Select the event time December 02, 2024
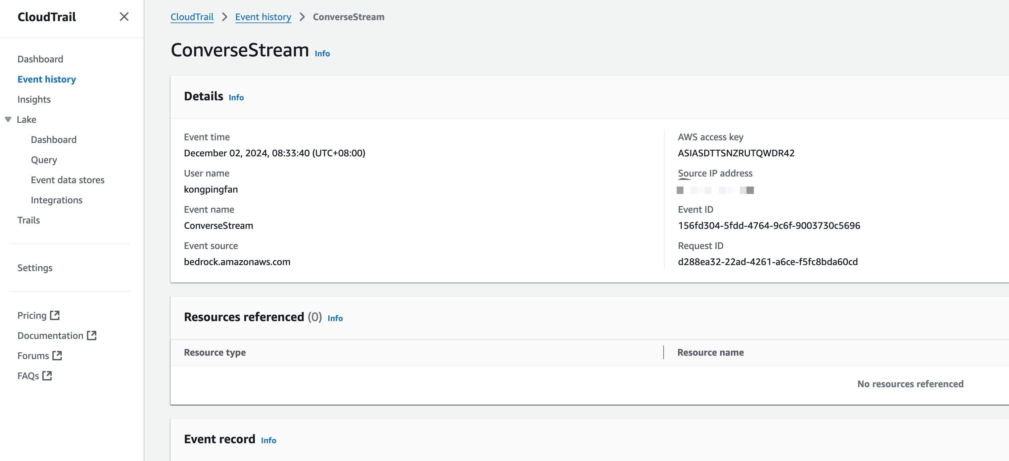 (274, 153)
